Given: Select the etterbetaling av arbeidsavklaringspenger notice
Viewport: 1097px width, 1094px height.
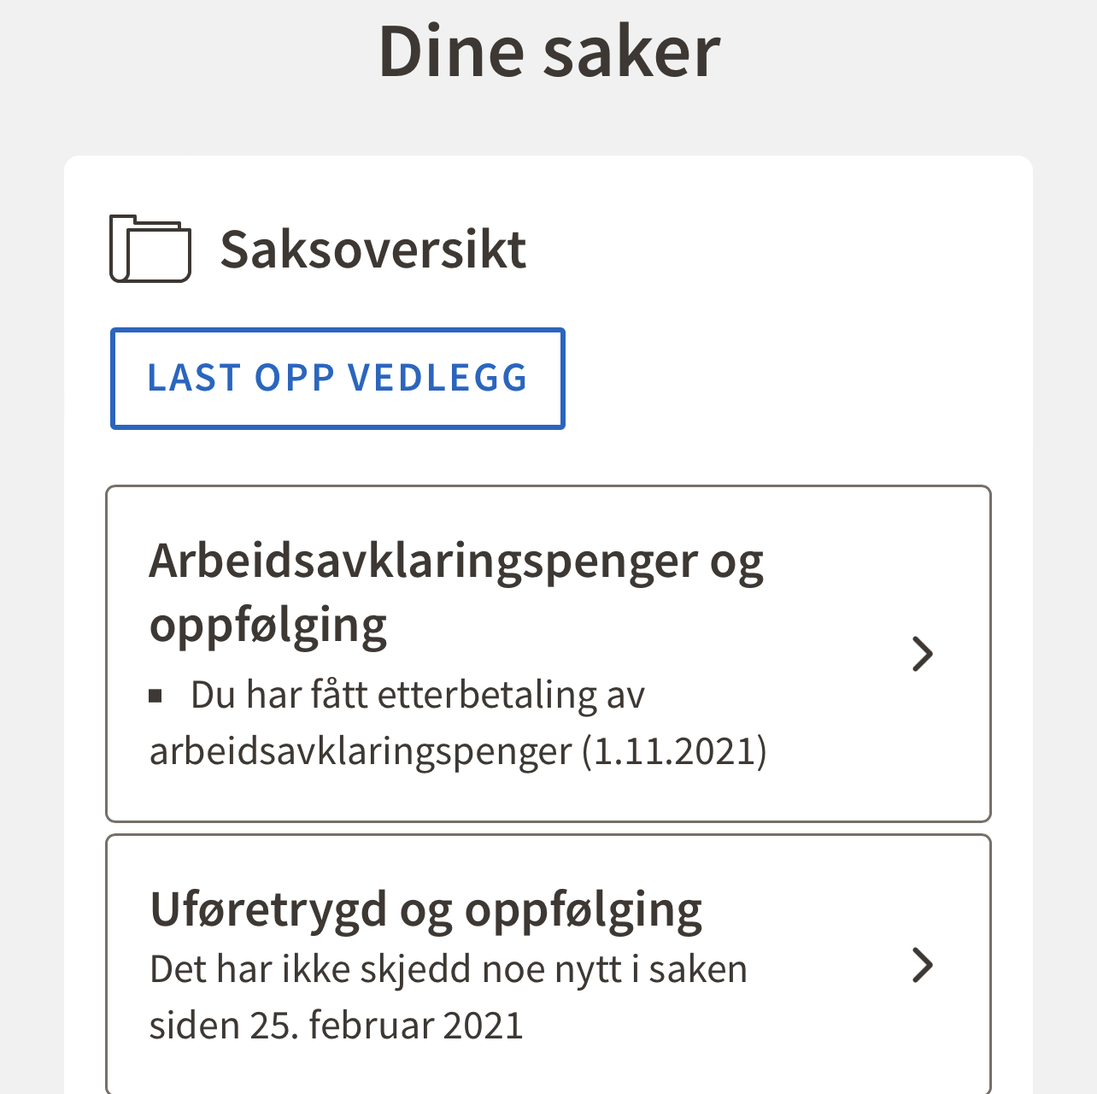Looking at the screenshot, I should coord(458,724).
